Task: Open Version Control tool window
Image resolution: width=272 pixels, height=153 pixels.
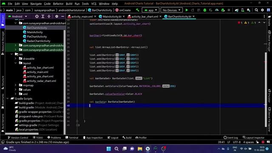Action: tap(18, 138)
